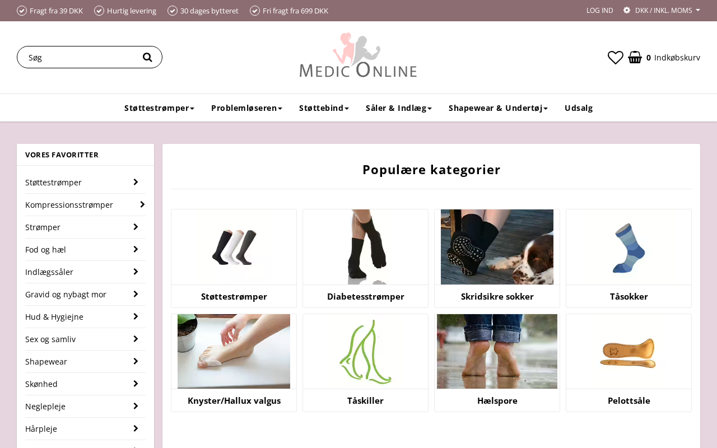
Task: Open the Udsalg menu item
Action: [579, 108]
